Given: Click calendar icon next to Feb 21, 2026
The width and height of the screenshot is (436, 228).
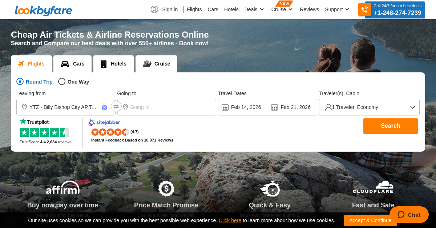Looking at the screenshot, I should click(x=274, y=107).
